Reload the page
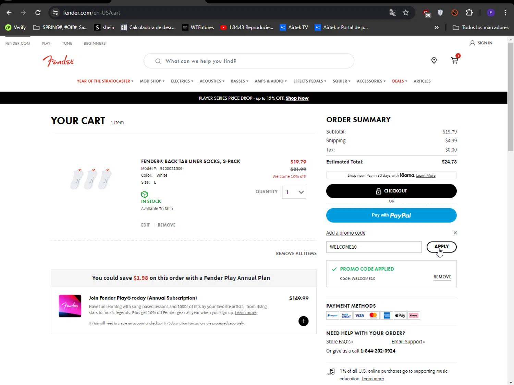 [x=38, y=13]
